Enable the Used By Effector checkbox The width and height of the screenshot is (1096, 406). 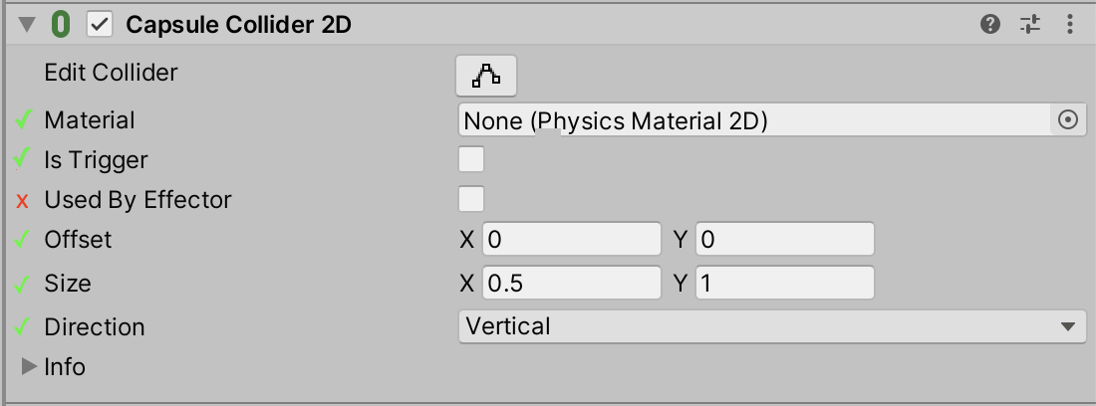click(471, 199)
